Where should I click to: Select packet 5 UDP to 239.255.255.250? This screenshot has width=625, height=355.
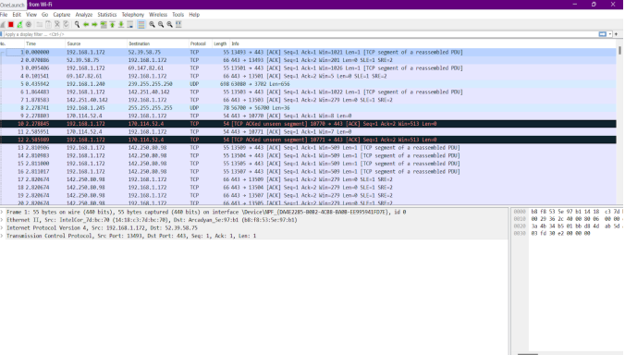[308, 84]
